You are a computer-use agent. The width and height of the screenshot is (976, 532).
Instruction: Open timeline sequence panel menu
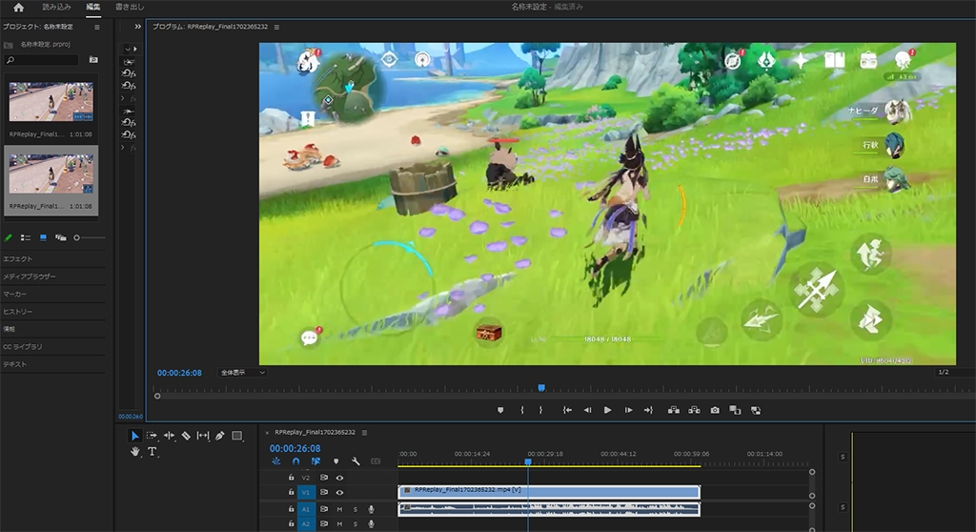point(364,432)
